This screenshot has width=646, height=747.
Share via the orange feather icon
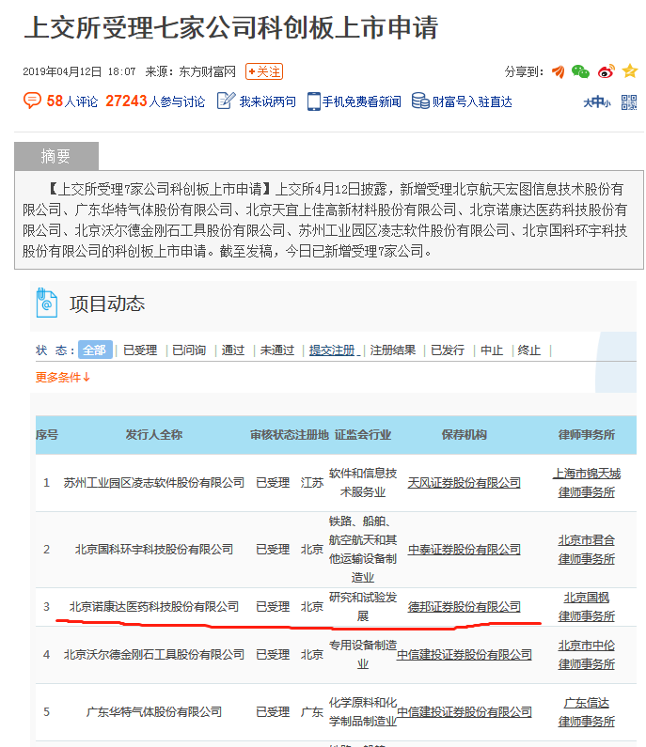click(x=559, y=72)
